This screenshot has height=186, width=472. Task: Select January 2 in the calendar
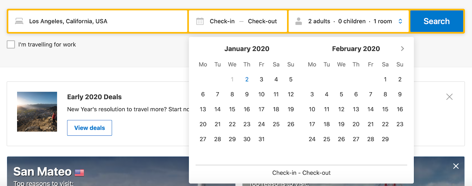(x=247, y=79)
